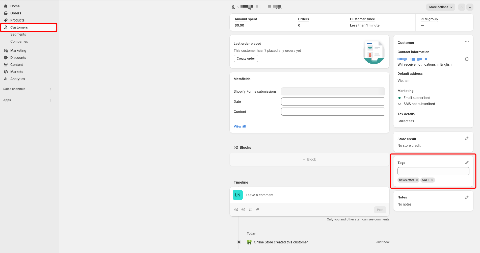Open the More actions dropdown
The width and height of the screenshot is (480, 253).
(441, 7)
